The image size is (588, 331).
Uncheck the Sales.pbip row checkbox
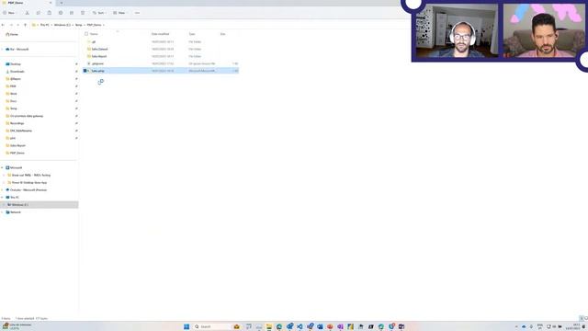pyautogui.click(x=85, y=71)
